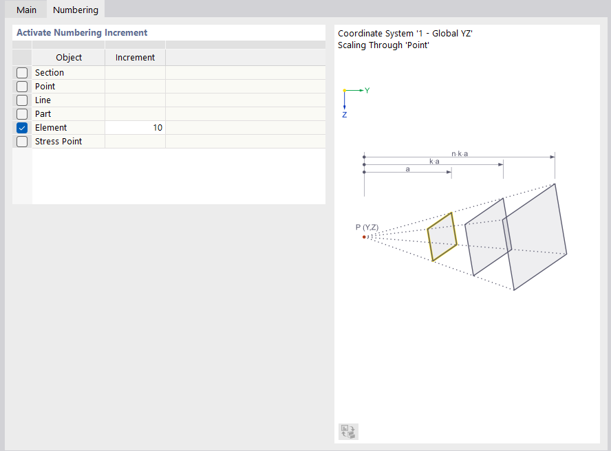Tick the Line increment checkbox
The height and width of the screenshot is (451, 611).
pyautogui.click(x=22, y=100)
